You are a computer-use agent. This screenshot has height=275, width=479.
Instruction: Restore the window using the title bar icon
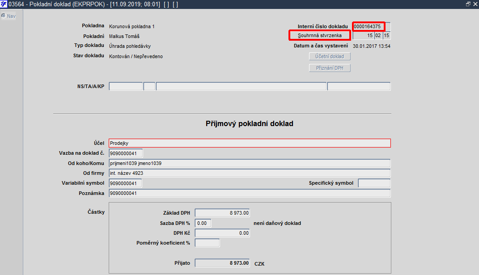[468, 4]
